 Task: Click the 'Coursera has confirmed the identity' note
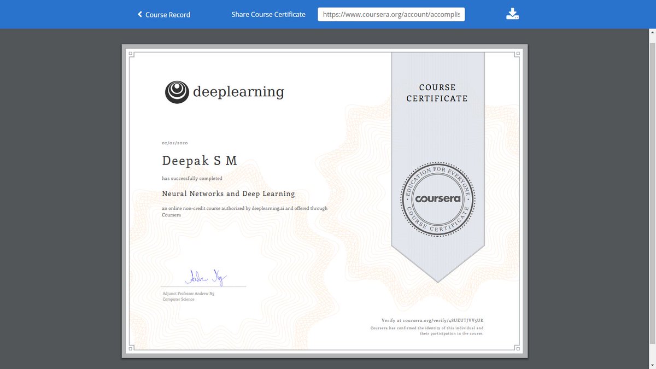(x=427, y=330)
